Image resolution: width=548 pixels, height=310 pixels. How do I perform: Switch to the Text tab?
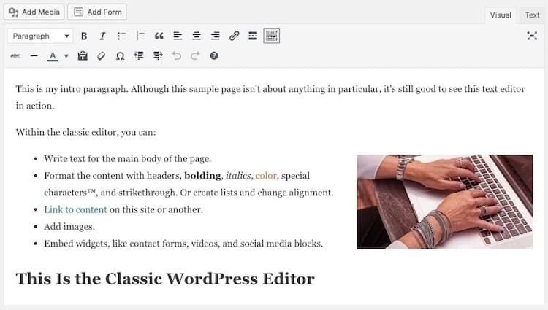click(532, 15)
